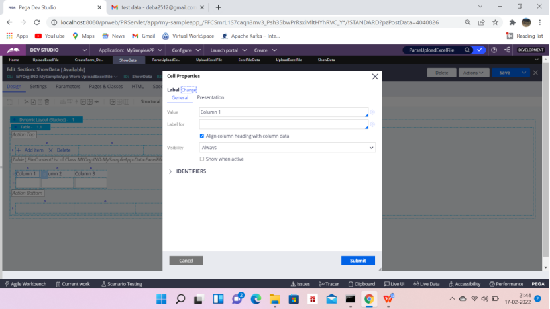Open Windows Start menu
Viewport: 550px width, 309px height.
point(161,299)
